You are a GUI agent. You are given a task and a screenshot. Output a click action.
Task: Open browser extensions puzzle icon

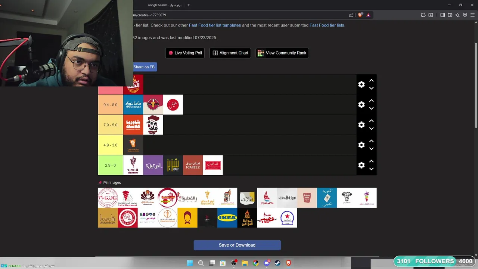(x=423, y=15)
